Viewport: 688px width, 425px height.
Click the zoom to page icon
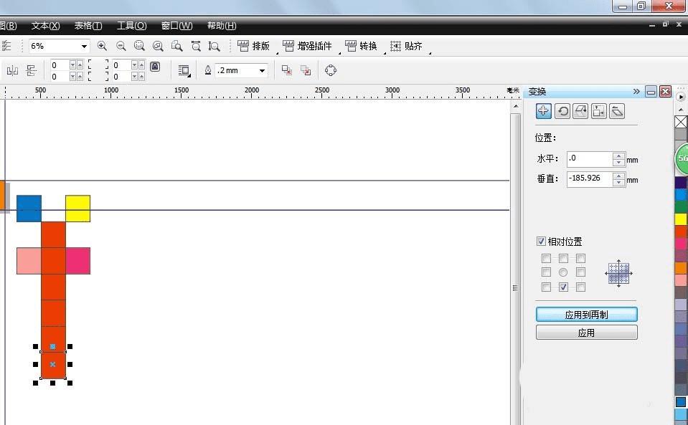tap(176, 46)
